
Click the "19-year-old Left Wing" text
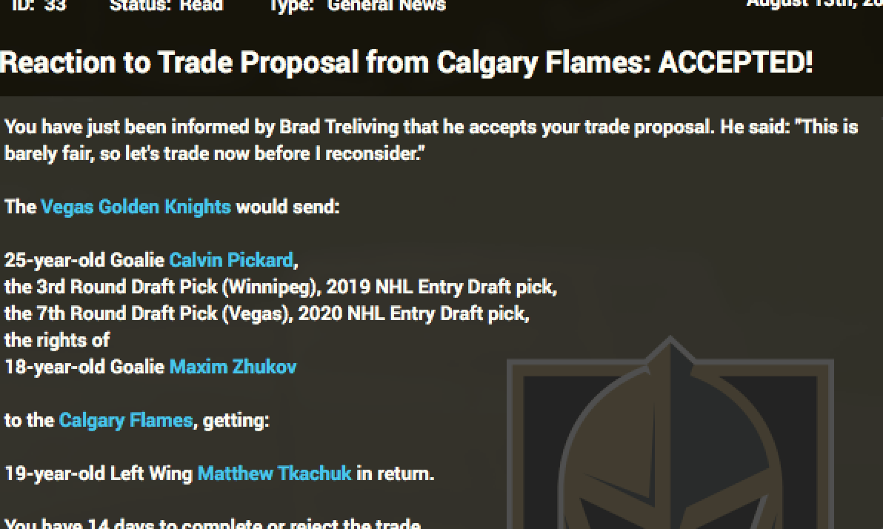tap(99, 473)
